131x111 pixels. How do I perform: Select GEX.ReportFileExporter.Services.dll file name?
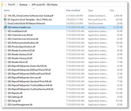pos(24,78)
